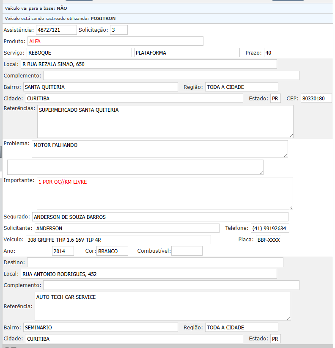Viewport: 335px width, 348px height.
Task: Edit the Veículo field with 308 GRIFFE
Action: tap(118, 240)
